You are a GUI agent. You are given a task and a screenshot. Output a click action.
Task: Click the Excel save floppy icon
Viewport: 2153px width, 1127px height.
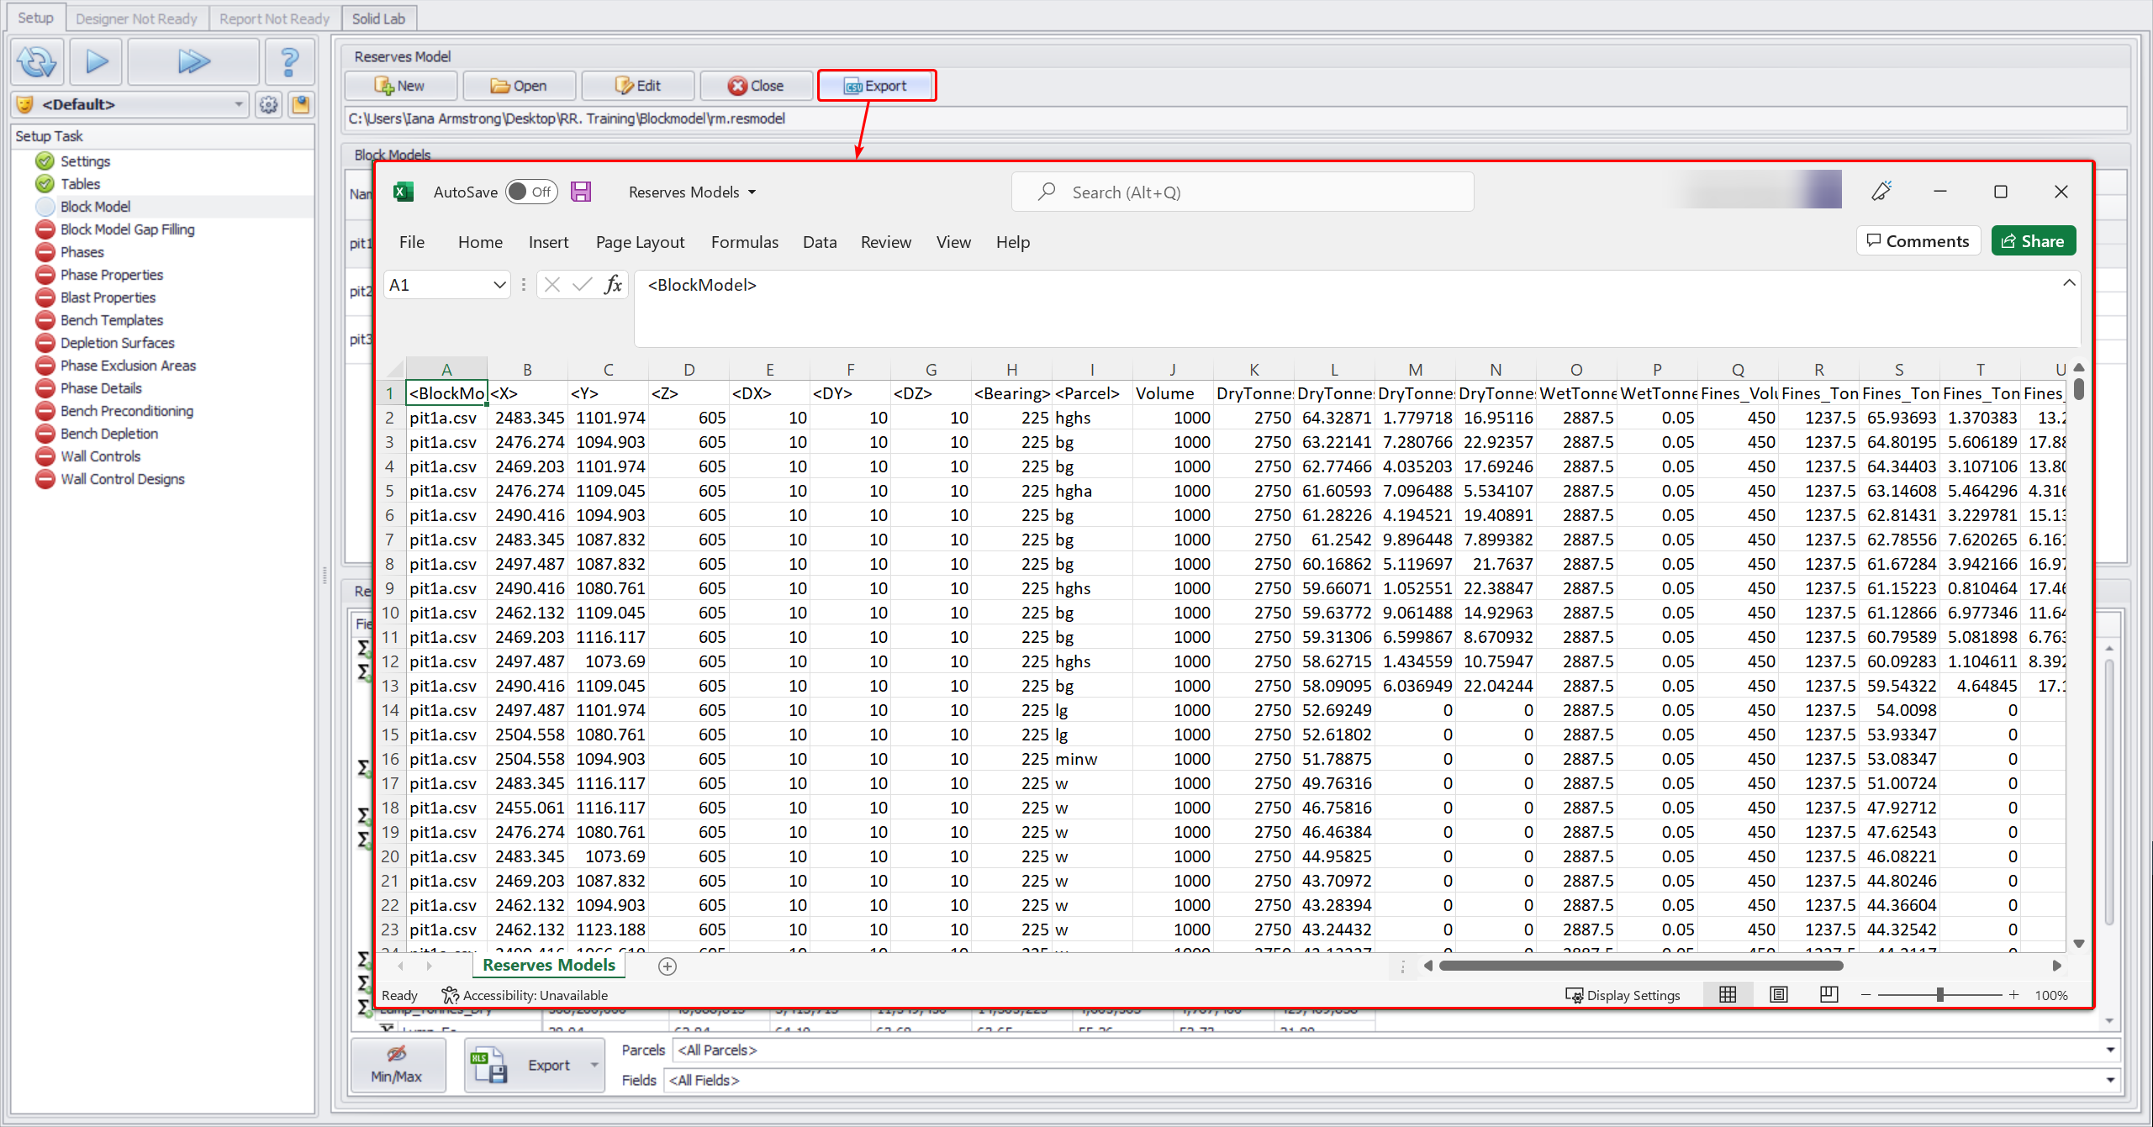tap(581, 192)
